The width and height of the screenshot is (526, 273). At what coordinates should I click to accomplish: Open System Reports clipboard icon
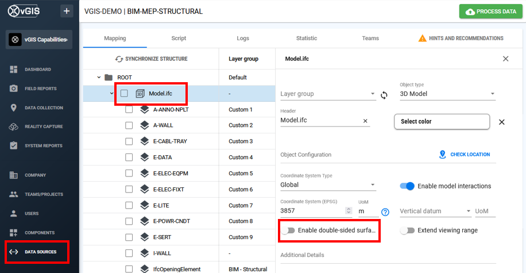point(13,146)
